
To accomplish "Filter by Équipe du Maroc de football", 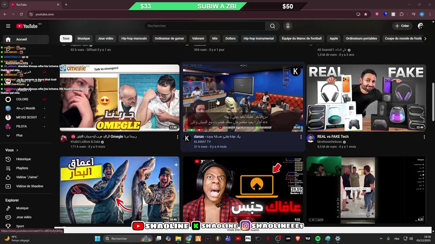I will pyautogui.click(x=302, y=39).
